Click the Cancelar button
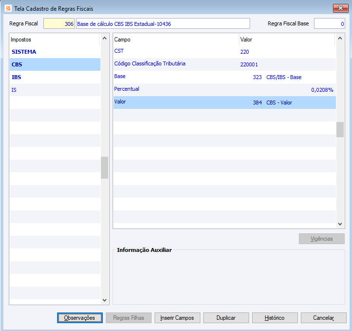352x331 pixels. click(x=324, y=318)
